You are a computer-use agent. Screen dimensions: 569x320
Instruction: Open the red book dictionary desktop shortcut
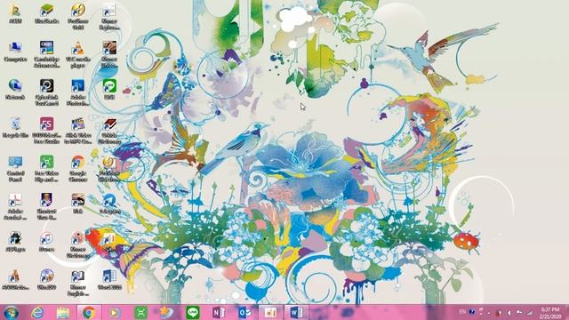click(109, 131)
